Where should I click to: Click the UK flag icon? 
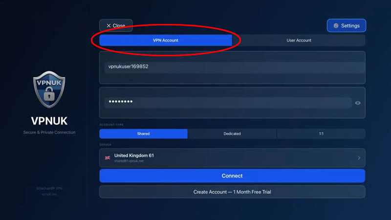pyautogui.click(x=108, y=157)
